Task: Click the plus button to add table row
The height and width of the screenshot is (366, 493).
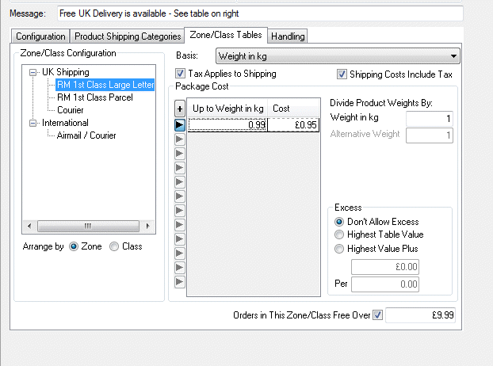Action: (x=179, y=109)
